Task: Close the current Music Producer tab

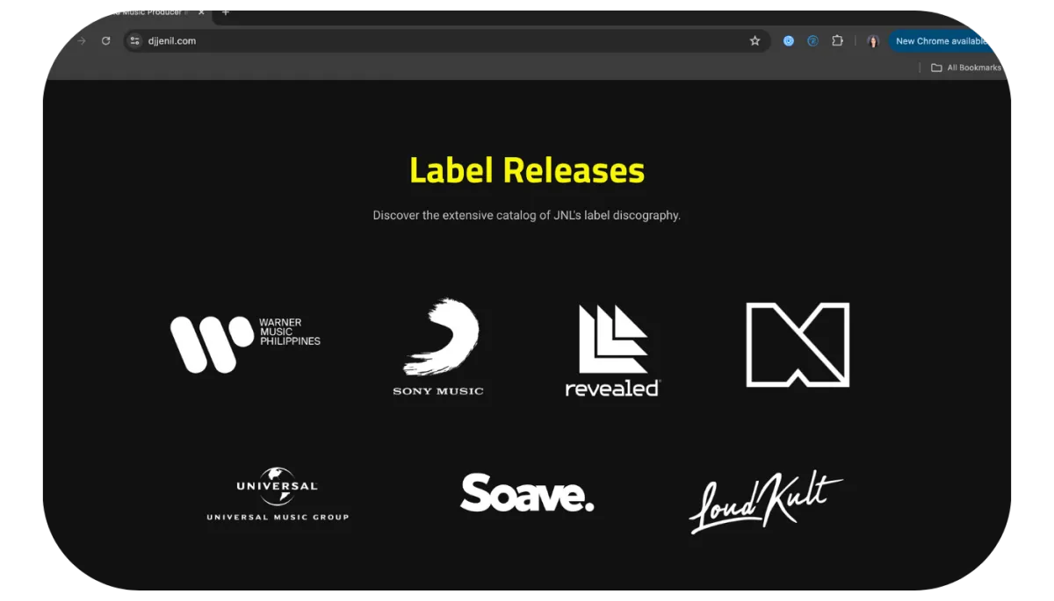Action: click(201, 13)
